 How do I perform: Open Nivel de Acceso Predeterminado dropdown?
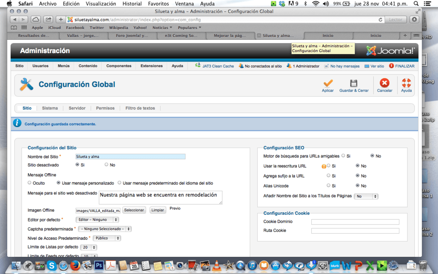(x=107, y=238)
